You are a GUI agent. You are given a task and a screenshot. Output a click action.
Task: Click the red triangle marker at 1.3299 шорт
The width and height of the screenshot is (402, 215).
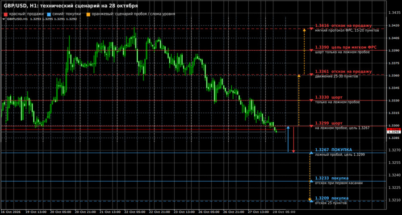[x=311, y=126]
